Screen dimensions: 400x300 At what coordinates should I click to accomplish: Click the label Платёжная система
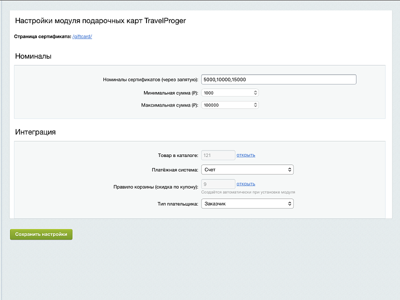pyautogui.click(x=175, y=170)
